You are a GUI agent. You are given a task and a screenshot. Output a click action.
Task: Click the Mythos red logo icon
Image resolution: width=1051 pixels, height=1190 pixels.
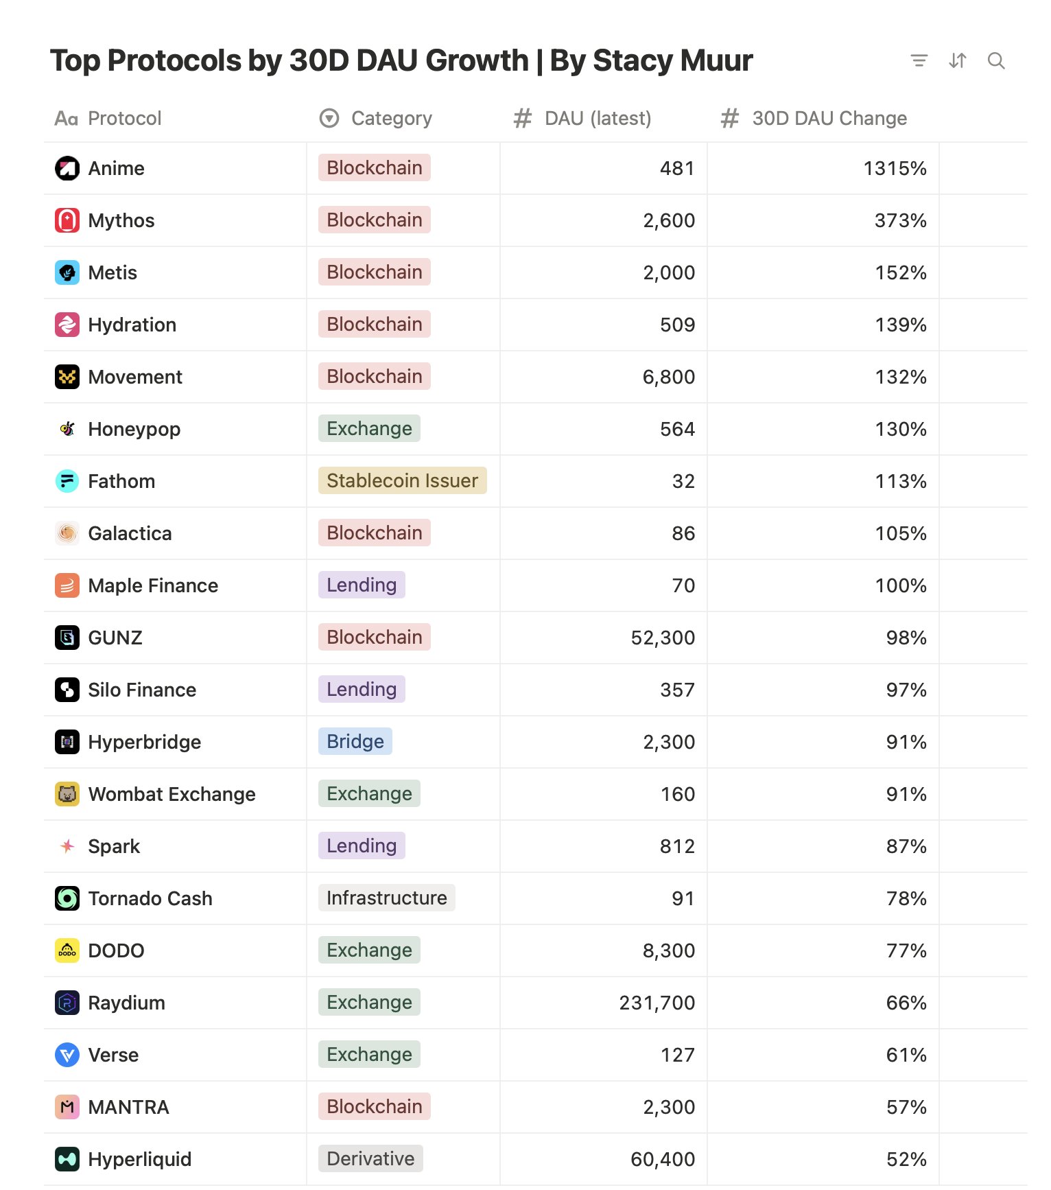click(67, 220)
